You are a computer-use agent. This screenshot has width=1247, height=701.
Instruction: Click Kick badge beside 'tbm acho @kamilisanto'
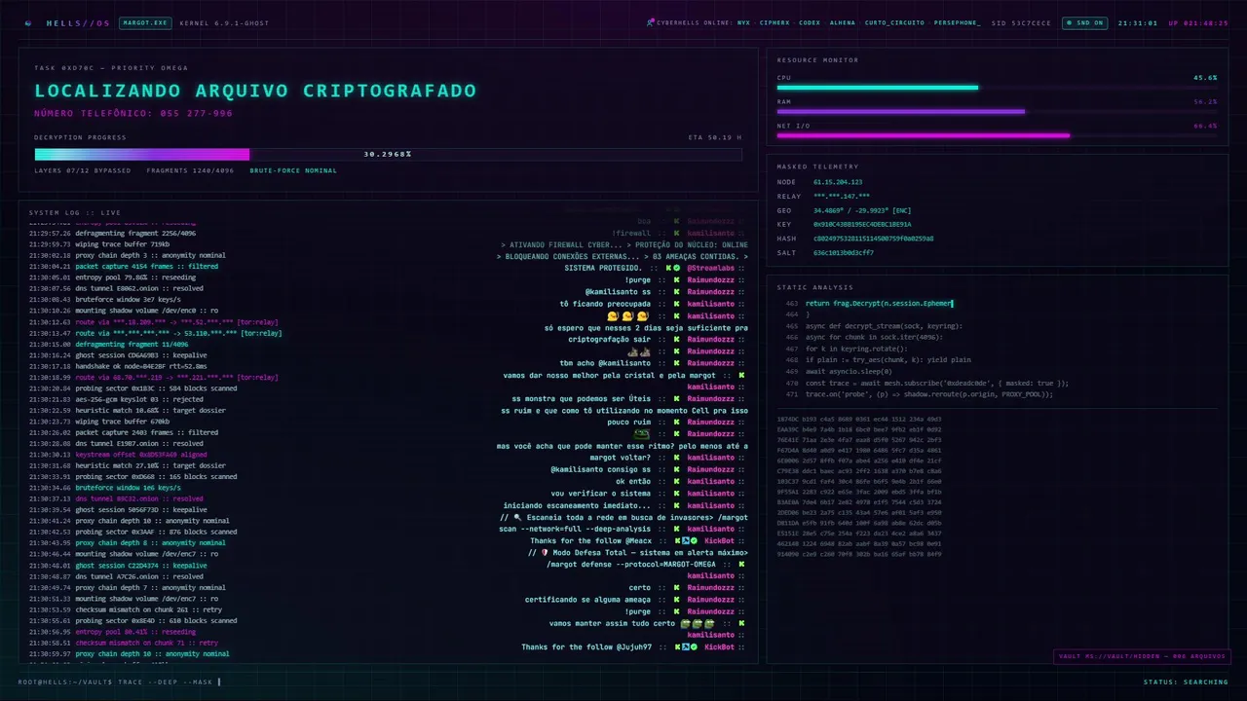point(676,363)
